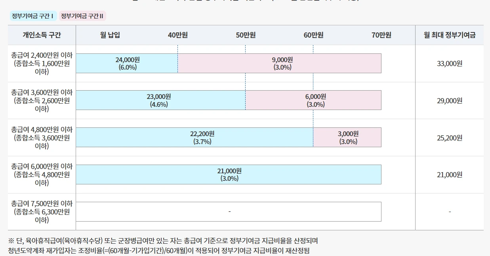
Task: Click the 육아휴직급여 footnote line
Action: pos(163,241)
